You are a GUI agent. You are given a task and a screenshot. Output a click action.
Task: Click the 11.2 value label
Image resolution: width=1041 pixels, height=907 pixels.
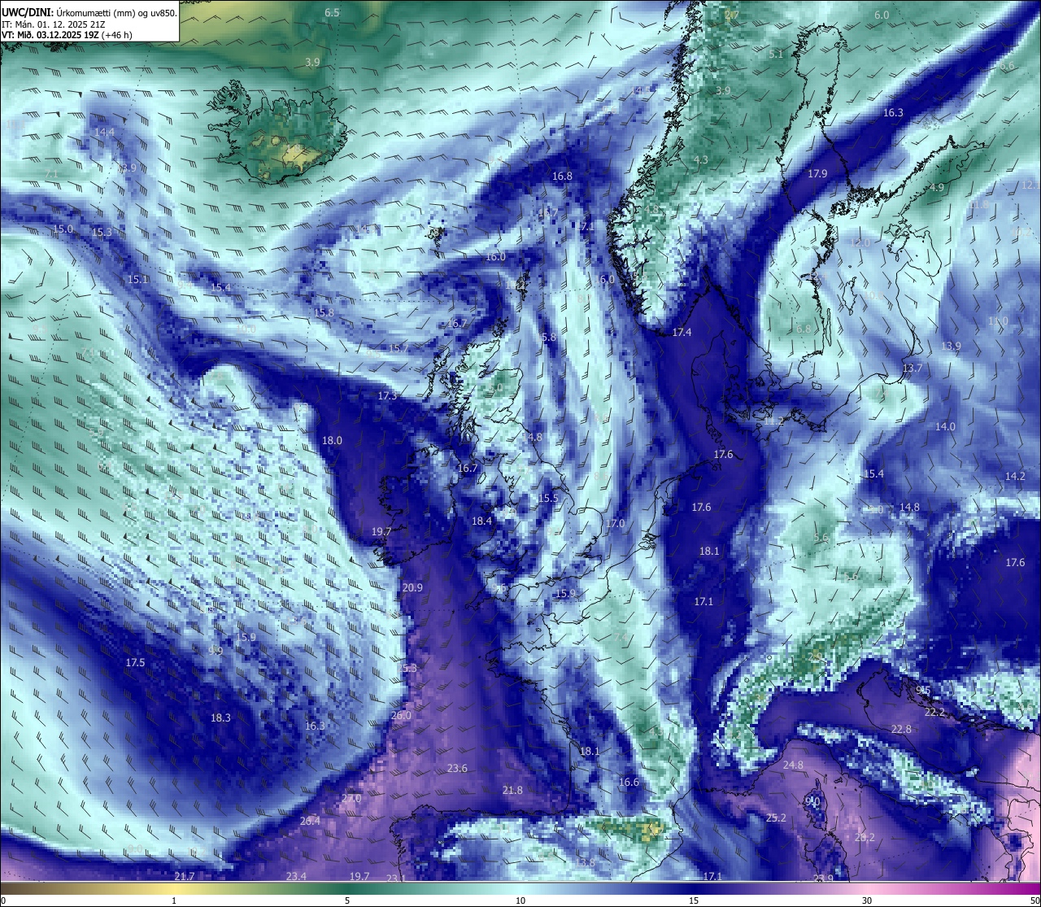click(773, 421)
